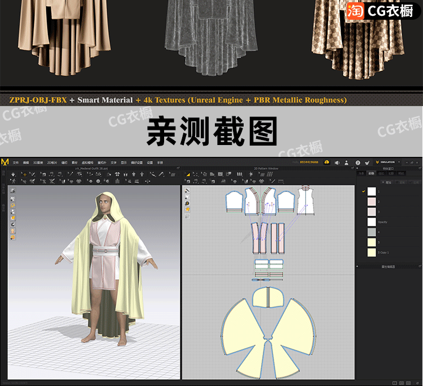This screenshot has height=386, width=423.
Task: Select fabric 4 gray swatch
Action: (x=372, y=232)
